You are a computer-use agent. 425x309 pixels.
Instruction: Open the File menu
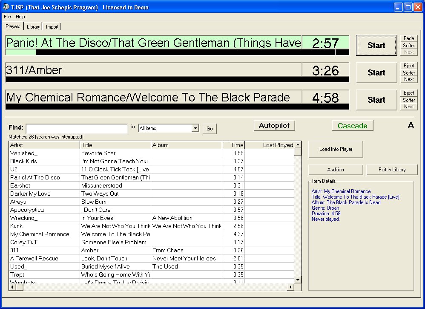click(7, 17)
